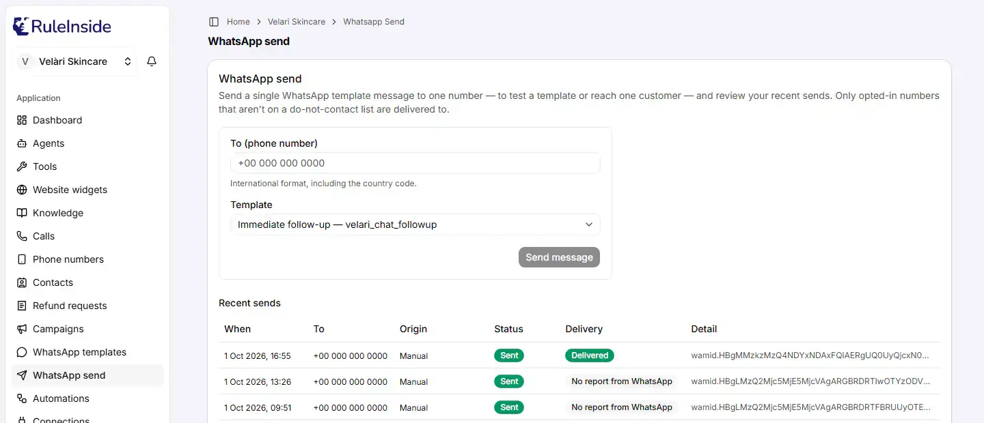Click the Detail column header
The width and height of the screenshot is (984, 423).
click(x=704, y=329)
